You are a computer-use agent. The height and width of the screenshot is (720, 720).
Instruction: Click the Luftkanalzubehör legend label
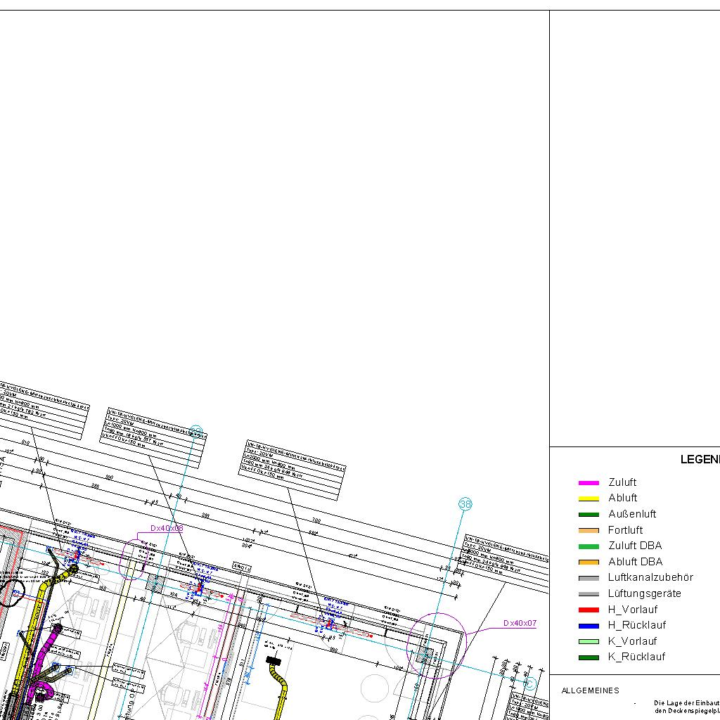[650, 577]
